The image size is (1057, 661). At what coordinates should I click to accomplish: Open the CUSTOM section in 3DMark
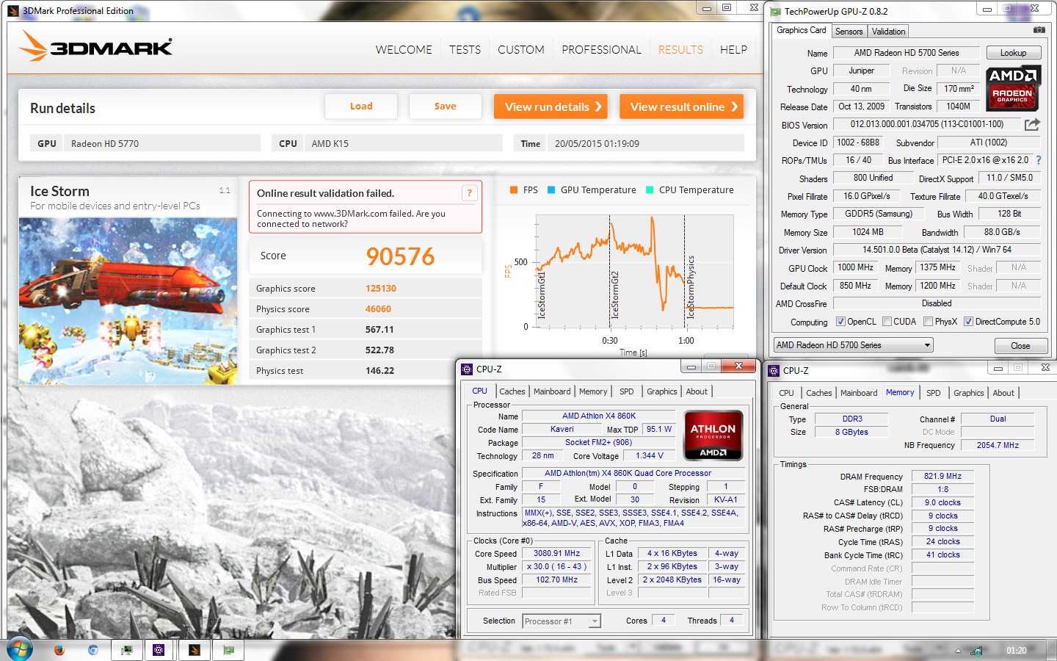pyautogui.click(x=521, y=50)
